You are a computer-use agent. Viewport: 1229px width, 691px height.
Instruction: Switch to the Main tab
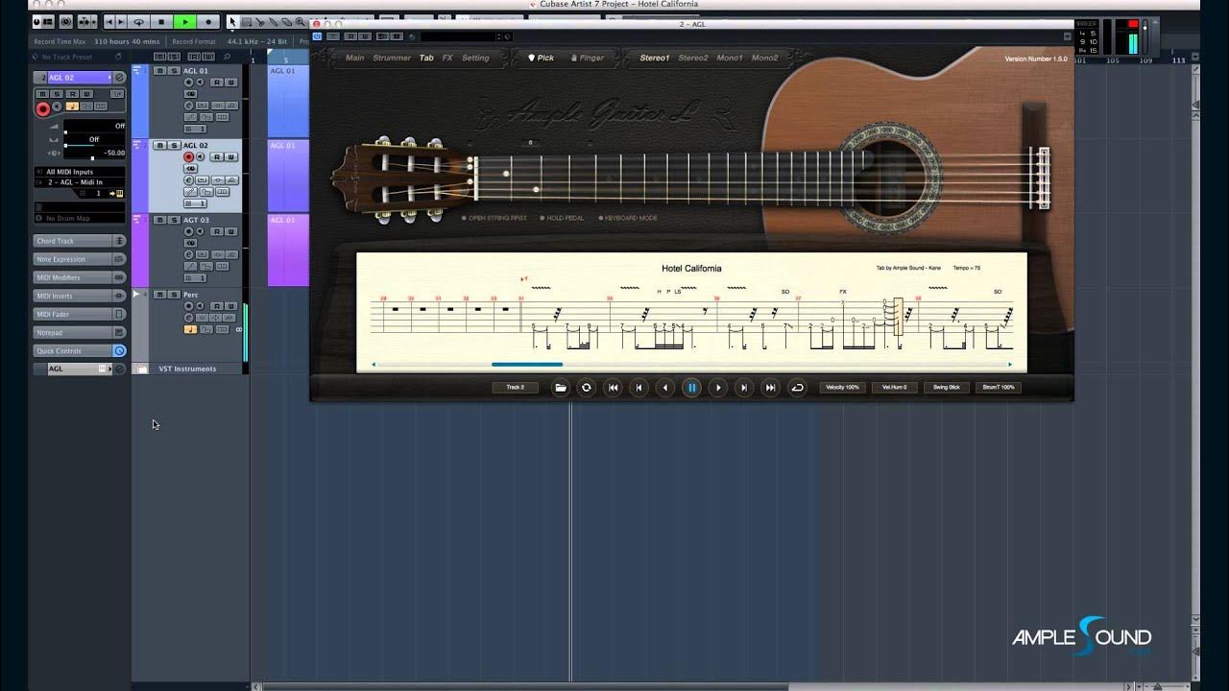coord(354,58)
